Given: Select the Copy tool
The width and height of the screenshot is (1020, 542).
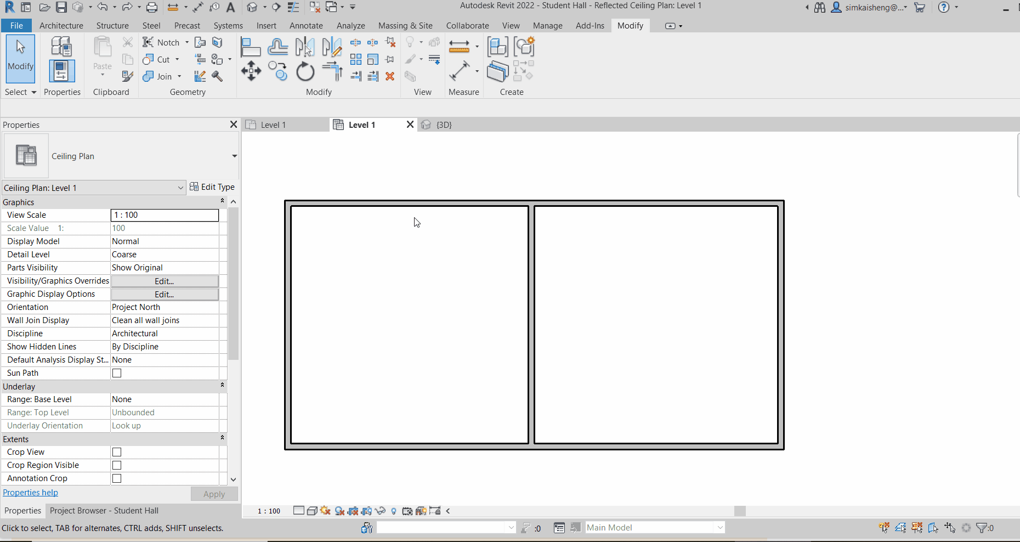Looking at the screenshot, I should [278, 71].
